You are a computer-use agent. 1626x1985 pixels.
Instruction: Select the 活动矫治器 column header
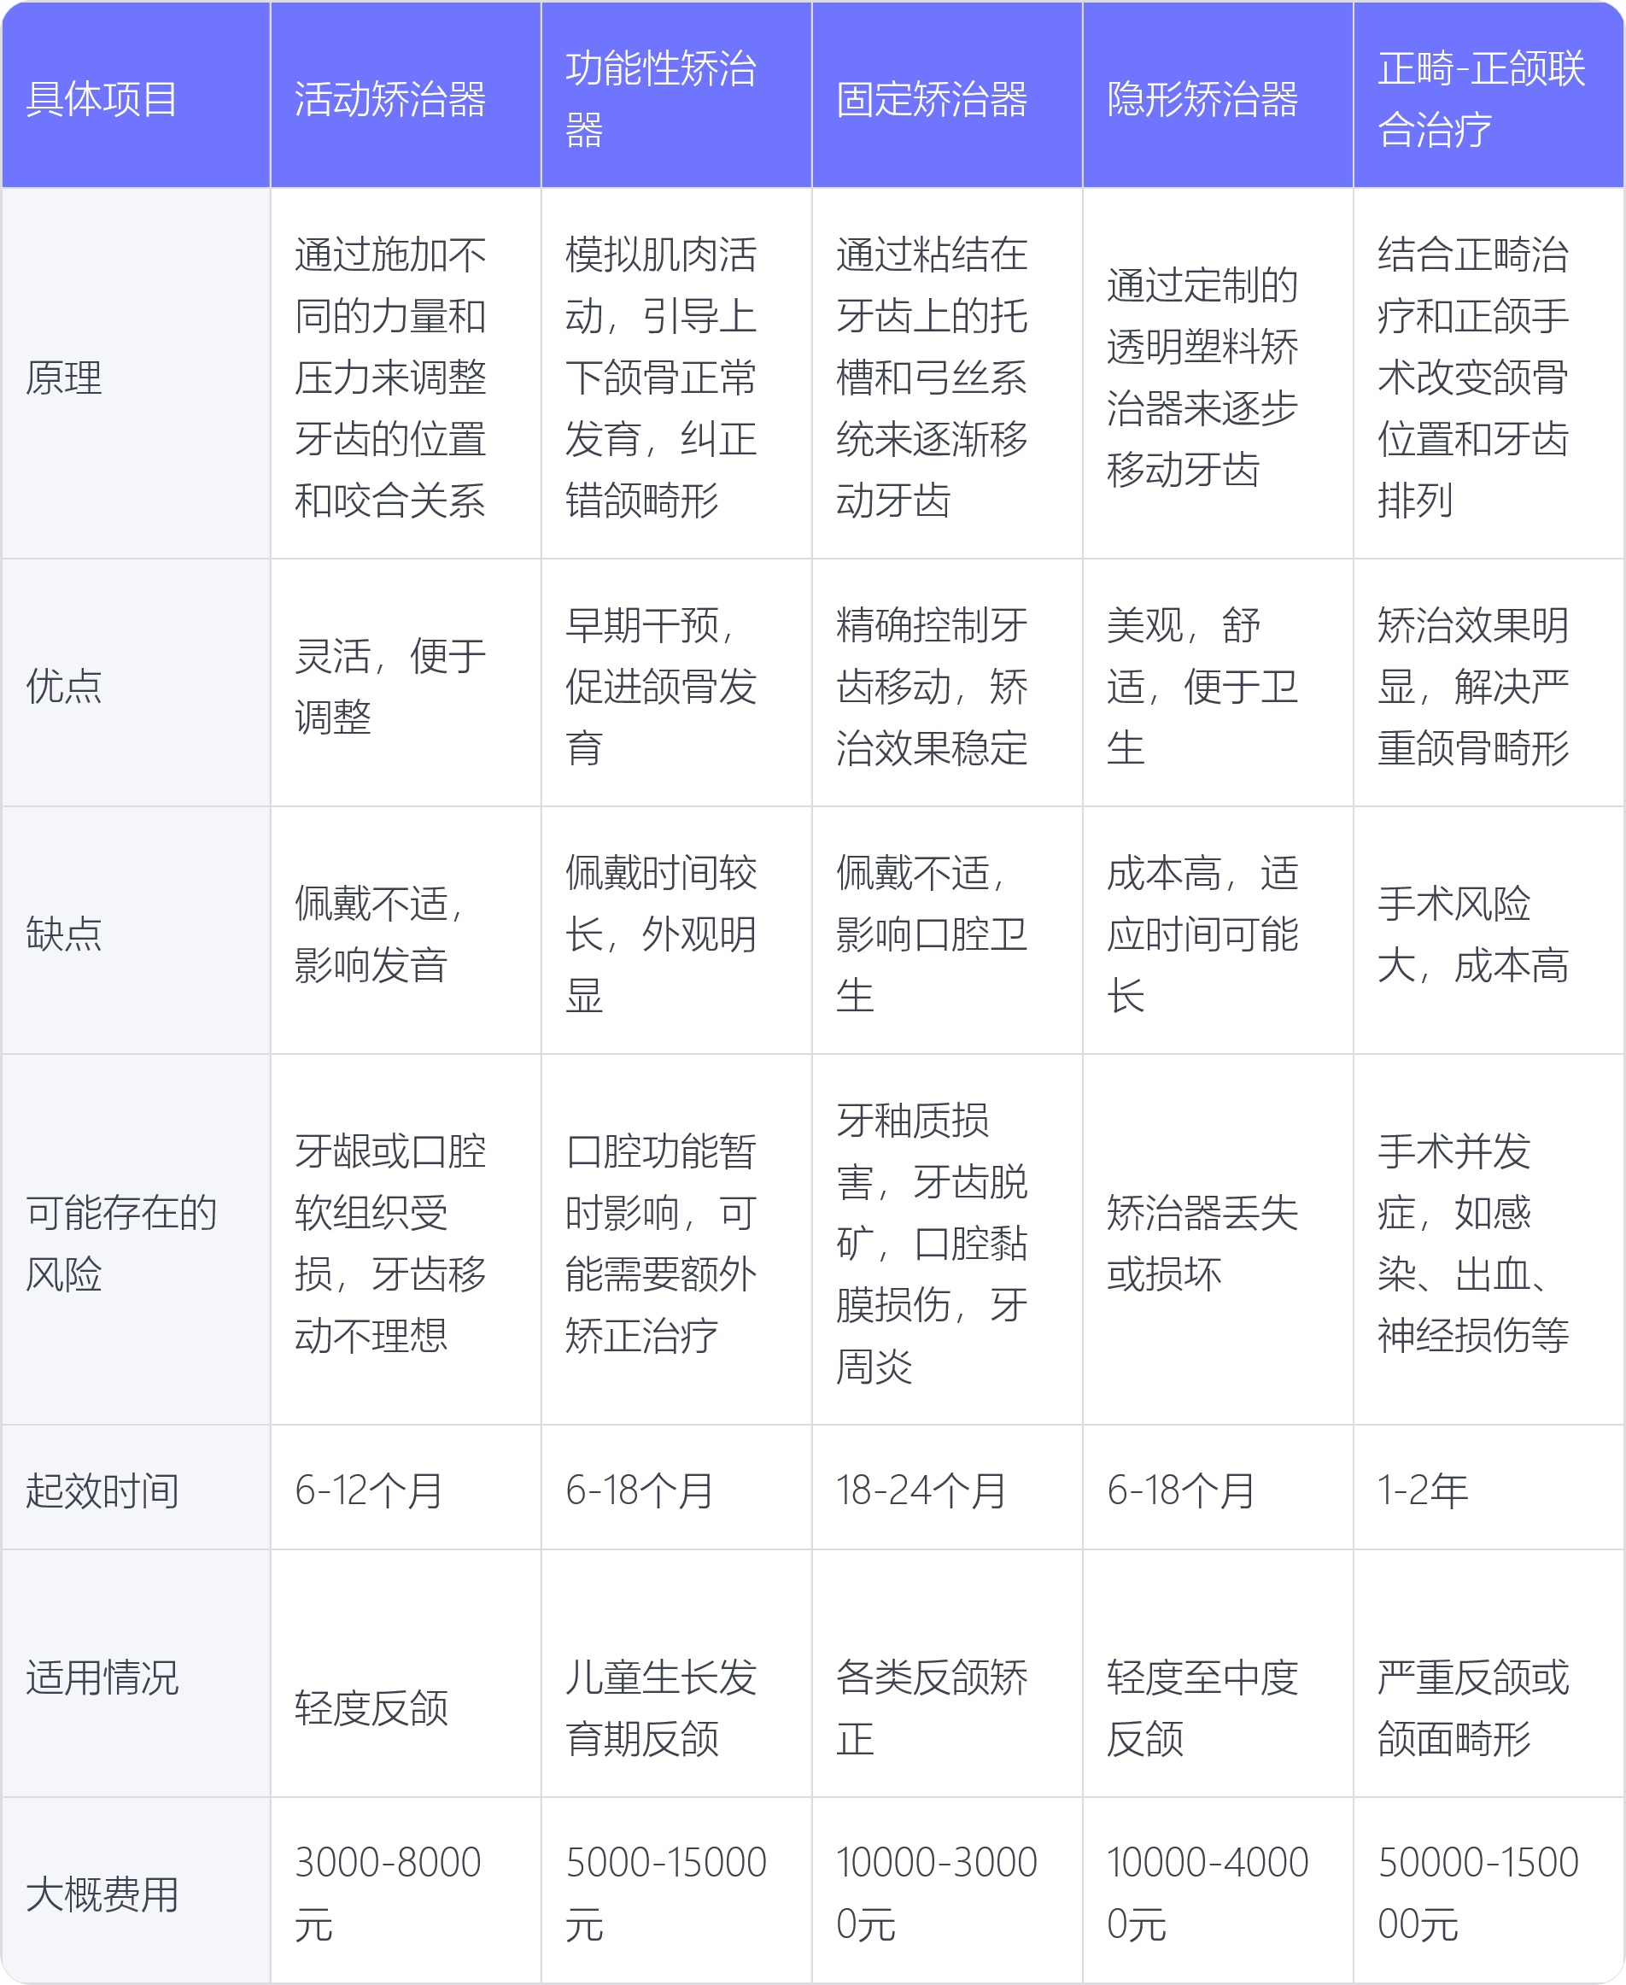tap(406, 95)
